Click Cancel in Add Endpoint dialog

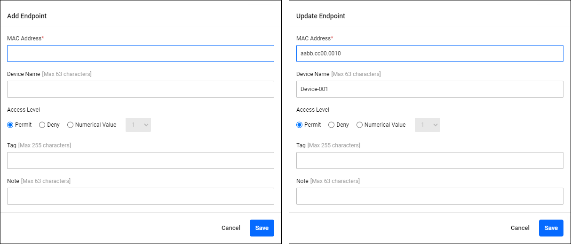pos(230,228)
